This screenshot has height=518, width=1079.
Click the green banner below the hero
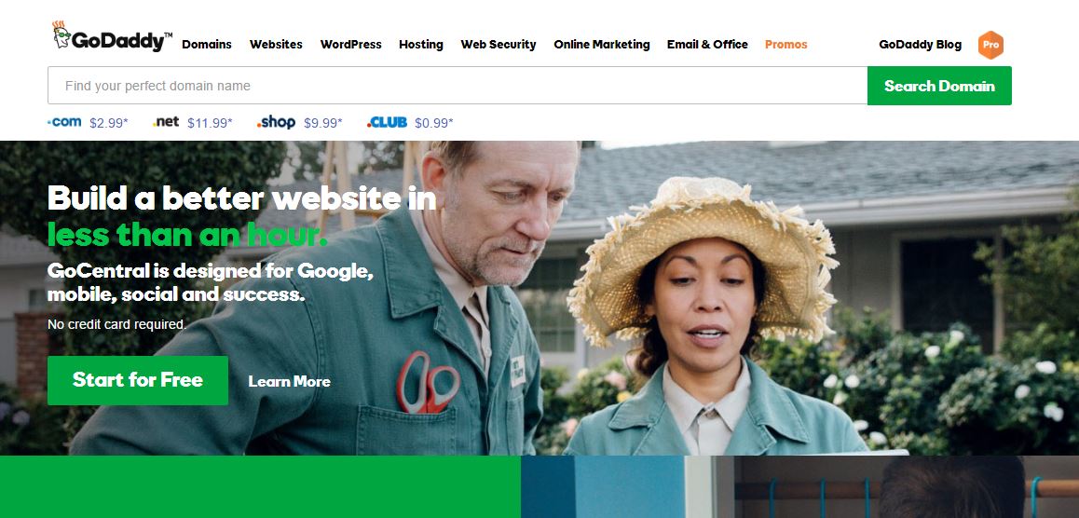coord(260,487)
